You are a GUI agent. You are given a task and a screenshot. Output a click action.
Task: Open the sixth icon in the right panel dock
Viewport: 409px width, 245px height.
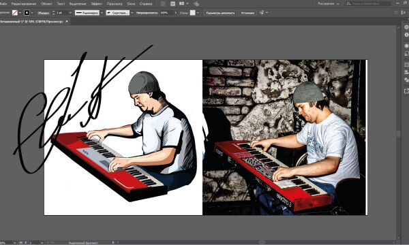click(x=406, y=72)
